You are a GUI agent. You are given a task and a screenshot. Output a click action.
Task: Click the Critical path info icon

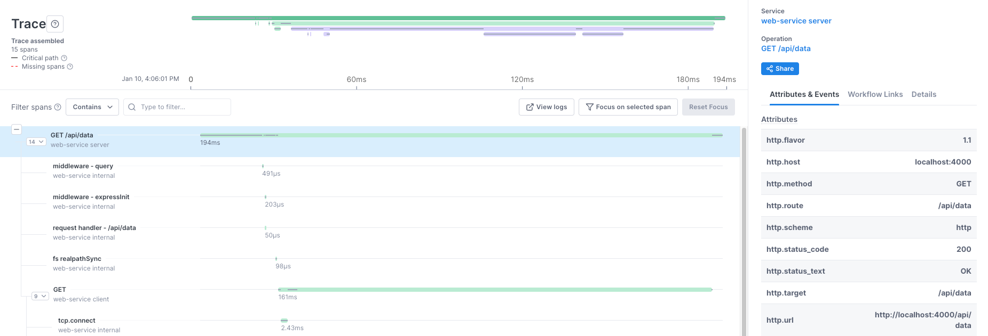pos(64,58)
